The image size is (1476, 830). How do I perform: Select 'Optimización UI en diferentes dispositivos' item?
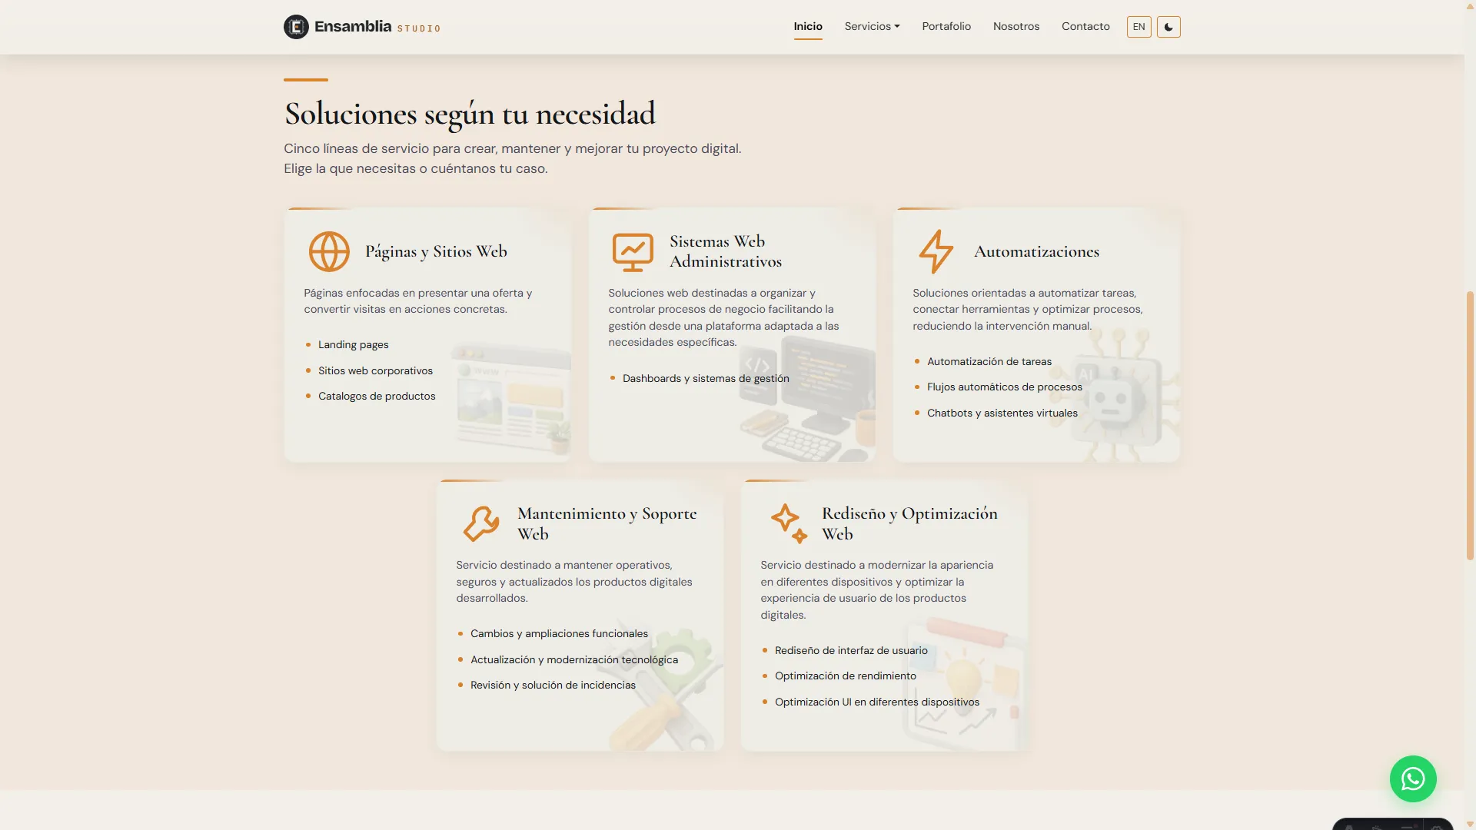(876, 702)
